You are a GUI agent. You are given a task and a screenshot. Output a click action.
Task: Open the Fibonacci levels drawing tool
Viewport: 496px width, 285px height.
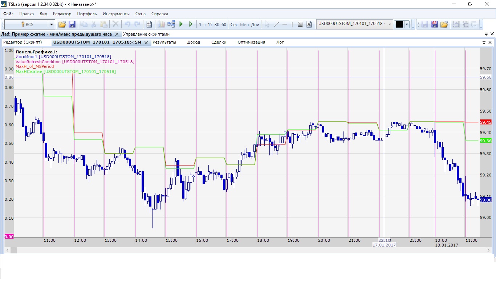pos(300,24)
